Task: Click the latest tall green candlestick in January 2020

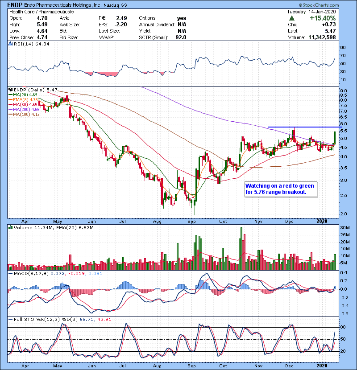Action: point(335,137)
